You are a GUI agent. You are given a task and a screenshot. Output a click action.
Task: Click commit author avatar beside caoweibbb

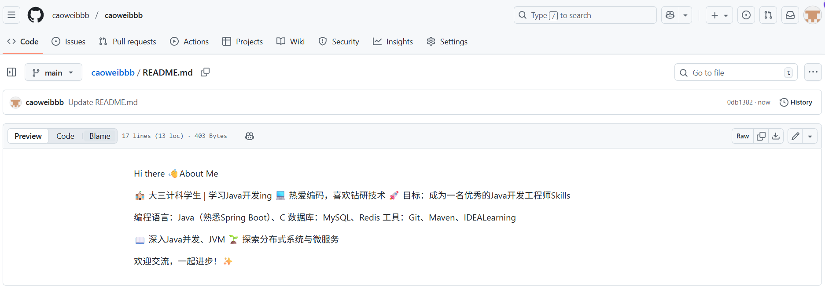point(16,102)
